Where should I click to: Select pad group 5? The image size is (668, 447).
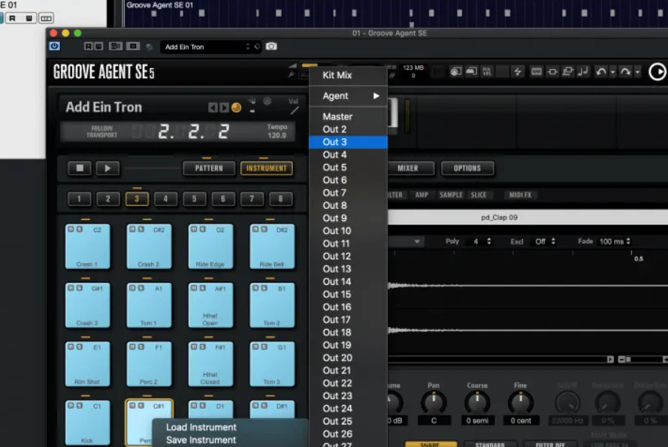(195, 198)
